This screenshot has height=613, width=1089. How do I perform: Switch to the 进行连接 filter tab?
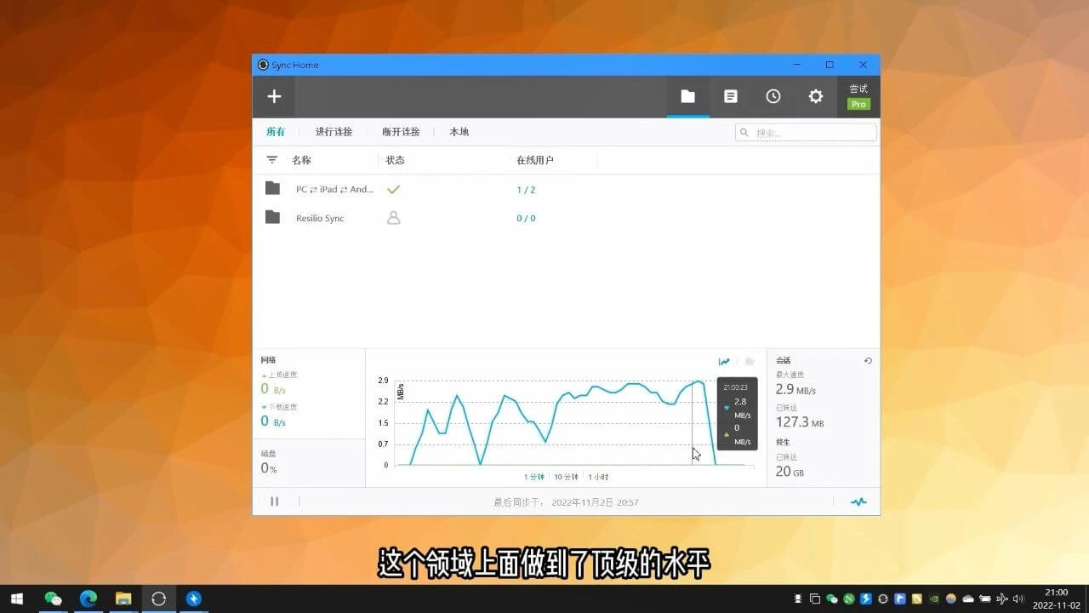334,132
